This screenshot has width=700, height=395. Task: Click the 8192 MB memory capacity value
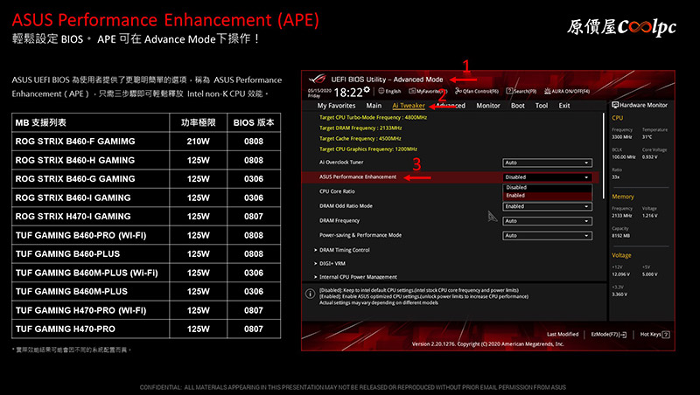[620, 235]
